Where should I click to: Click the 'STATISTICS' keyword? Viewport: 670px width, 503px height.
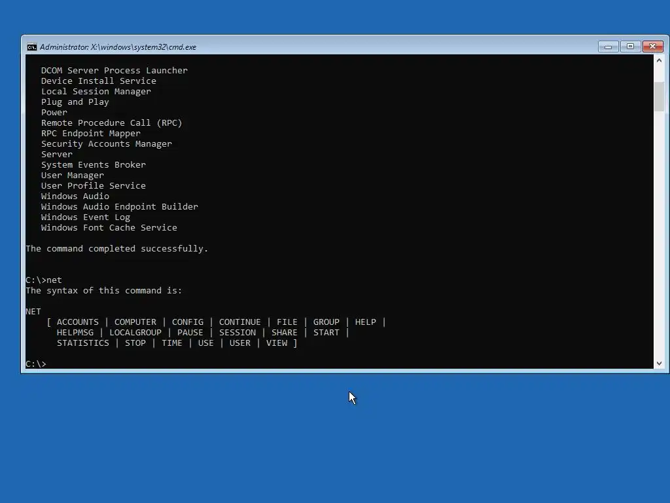pyautogui.click(x=83, y=343)
